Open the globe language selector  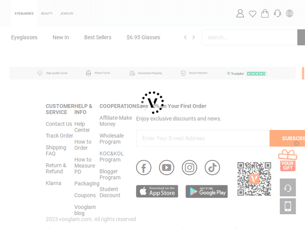(290, 13)
